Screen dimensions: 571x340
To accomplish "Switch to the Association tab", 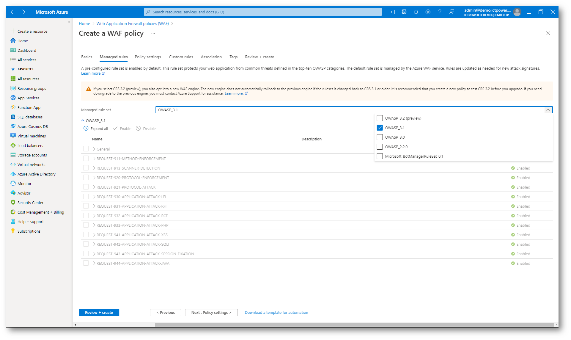I will point(211,57).
